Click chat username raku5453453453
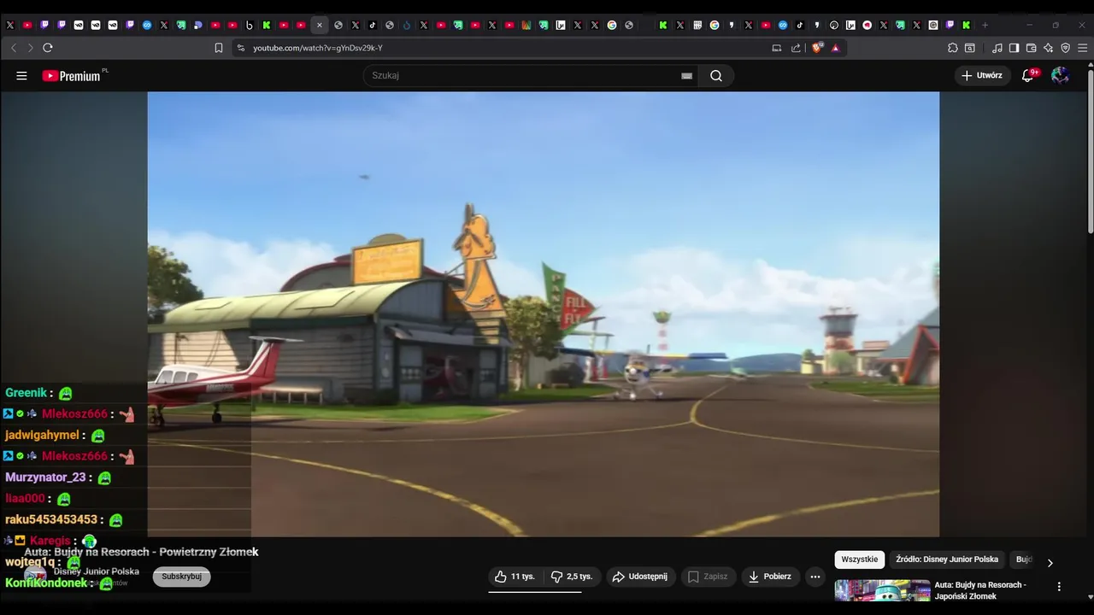This screenshot has height=615, width=1094. [51, 519]
